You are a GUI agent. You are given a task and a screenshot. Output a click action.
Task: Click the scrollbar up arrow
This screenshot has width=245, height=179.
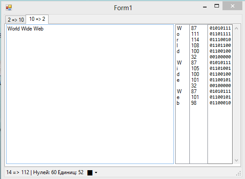(x=237, y=28)
